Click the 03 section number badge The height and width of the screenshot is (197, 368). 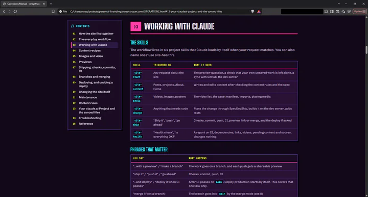pyautogui.click(x=135, y=26)
